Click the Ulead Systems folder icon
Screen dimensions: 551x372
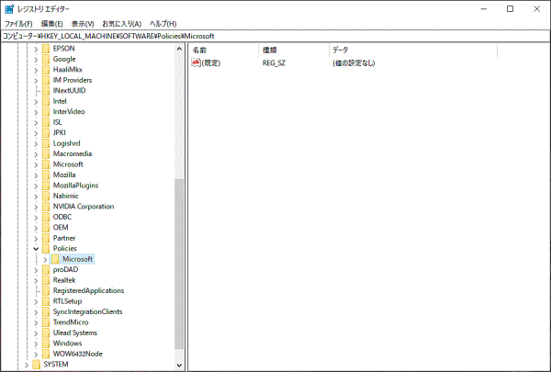(x=46, y=333)
